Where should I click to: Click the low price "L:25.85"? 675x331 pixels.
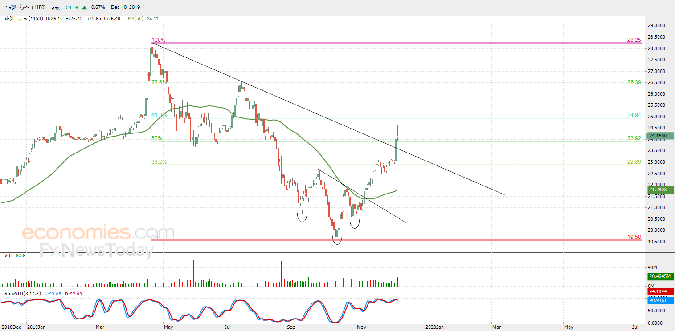(x=92, y=19)
